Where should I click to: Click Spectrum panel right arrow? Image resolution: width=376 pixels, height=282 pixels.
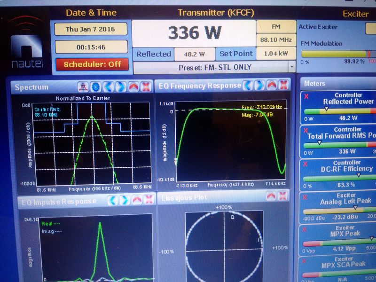point(121,87)
